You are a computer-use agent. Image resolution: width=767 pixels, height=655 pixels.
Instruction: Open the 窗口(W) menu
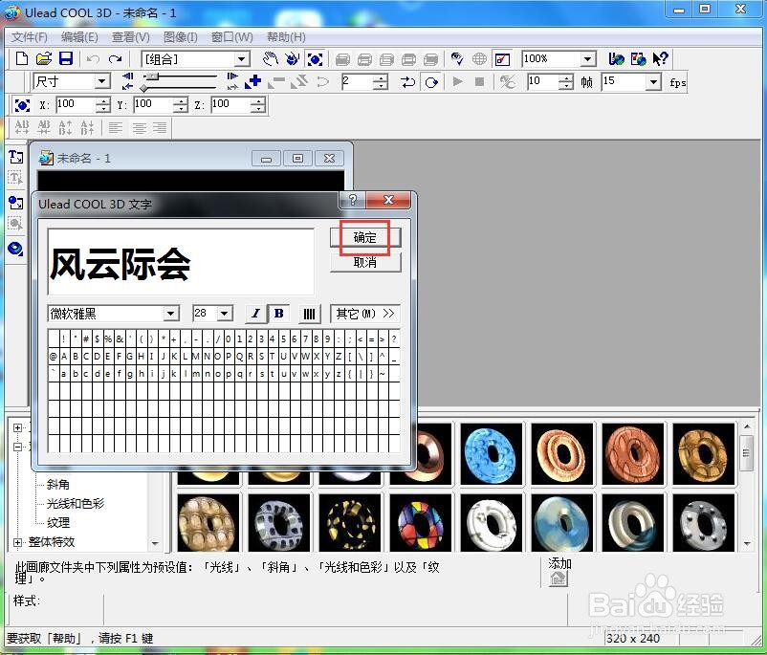(x=232, y=37)
